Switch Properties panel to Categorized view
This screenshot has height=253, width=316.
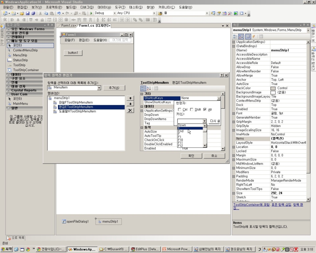click(x=235, y=36)
